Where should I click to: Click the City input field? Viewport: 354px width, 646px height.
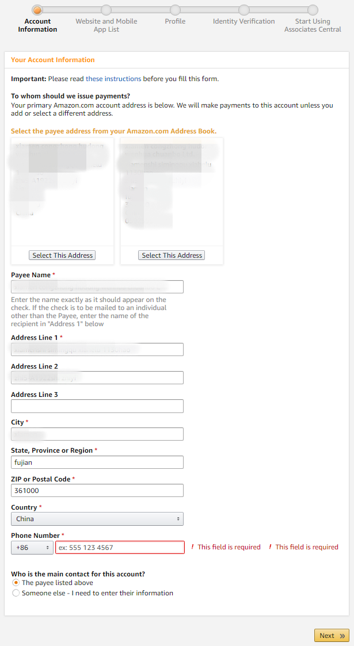(97, 434)
